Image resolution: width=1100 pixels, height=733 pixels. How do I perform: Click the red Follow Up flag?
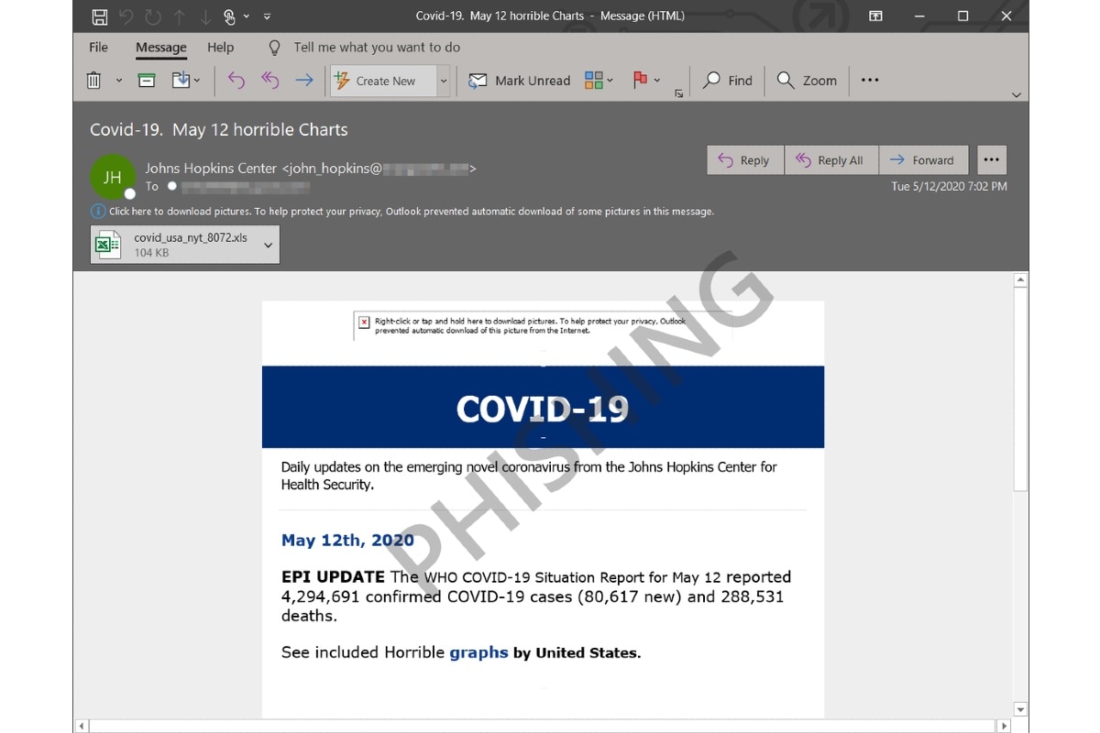tap(641, 81)
